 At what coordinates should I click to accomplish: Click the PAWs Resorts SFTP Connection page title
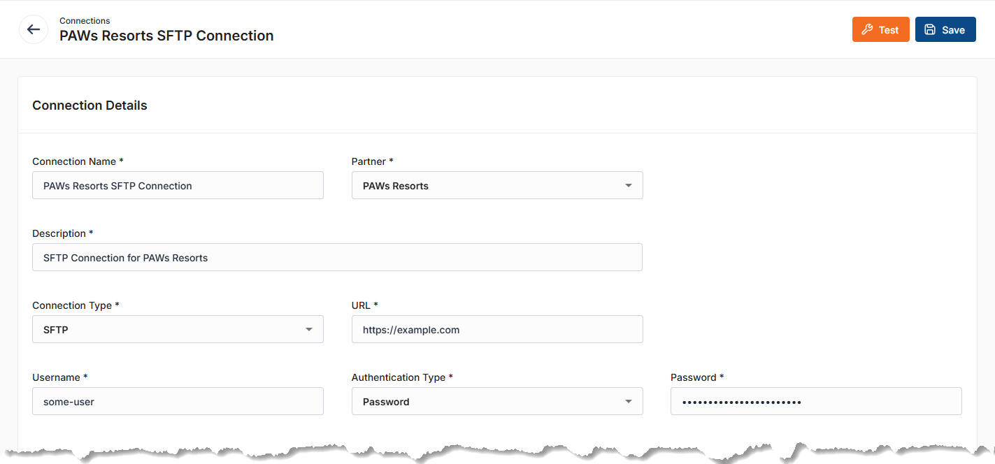tap(166, 36)
